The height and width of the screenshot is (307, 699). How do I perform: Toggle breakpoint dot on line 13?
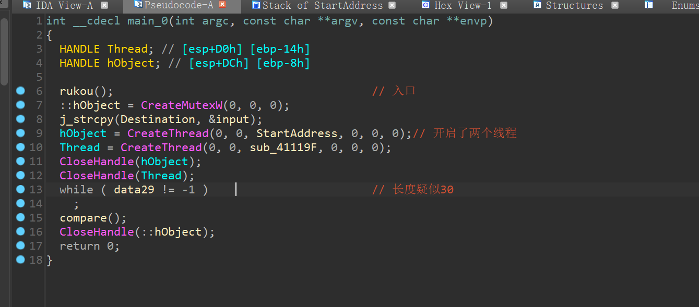tap(20, 189)
